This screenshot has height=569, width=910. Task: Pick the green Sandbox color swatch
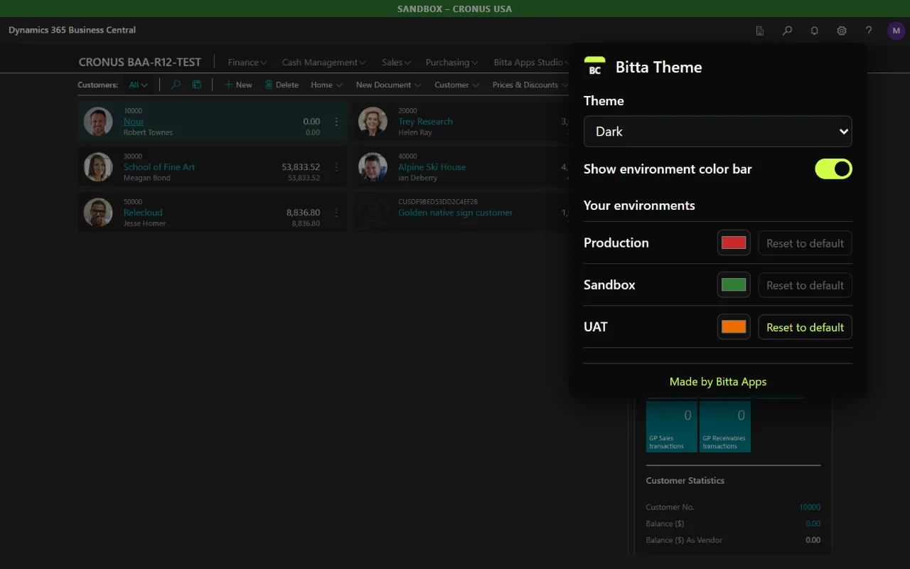pos(734,285)
